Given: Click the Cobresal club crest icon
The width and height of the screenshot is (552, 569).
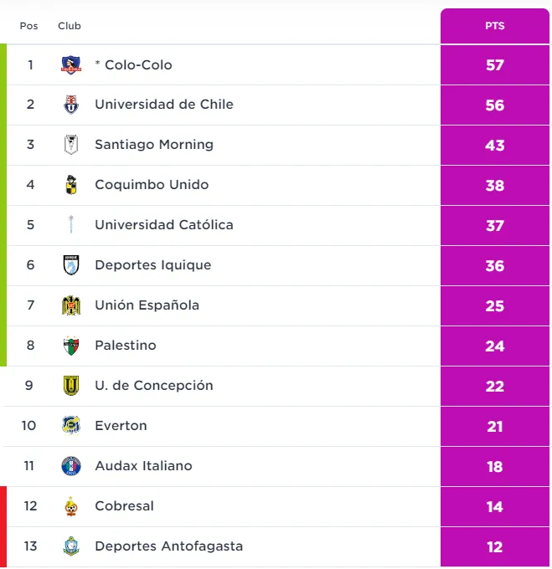Looking at the screenshot, I should (x=71, y=506).
